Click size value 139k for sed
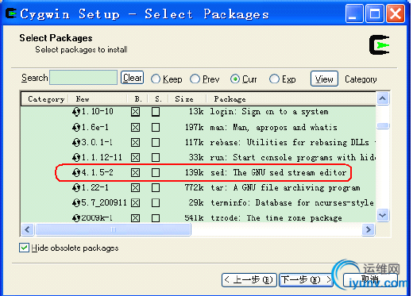 tap(194, 173)
